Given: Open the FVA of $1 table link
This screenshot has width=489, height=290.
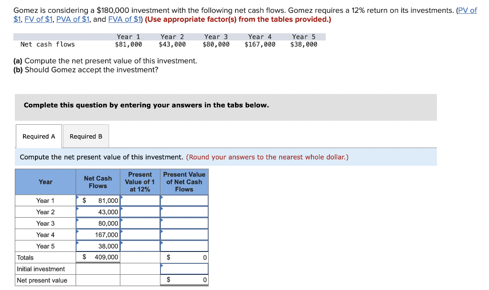Looking at the screenshot, I should 125,19.
